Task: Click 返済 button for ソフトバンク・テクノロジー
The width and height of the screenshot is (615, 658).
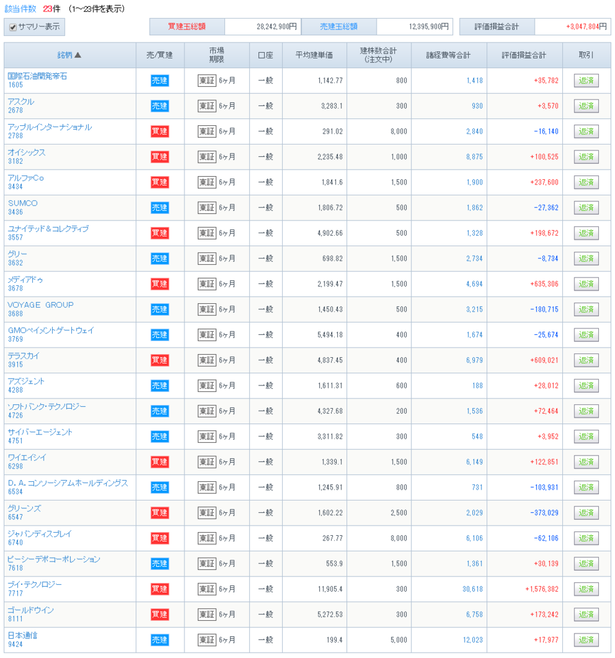Action: [586, 411]
